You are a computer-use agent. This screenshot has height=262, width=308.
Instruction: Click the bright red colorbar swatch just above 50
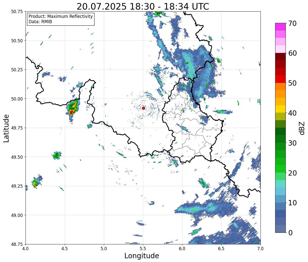280,79
